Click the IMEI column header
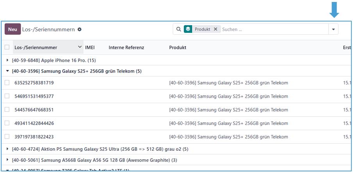Viewport: 353px width, 173px height. [x=90, y=48]
